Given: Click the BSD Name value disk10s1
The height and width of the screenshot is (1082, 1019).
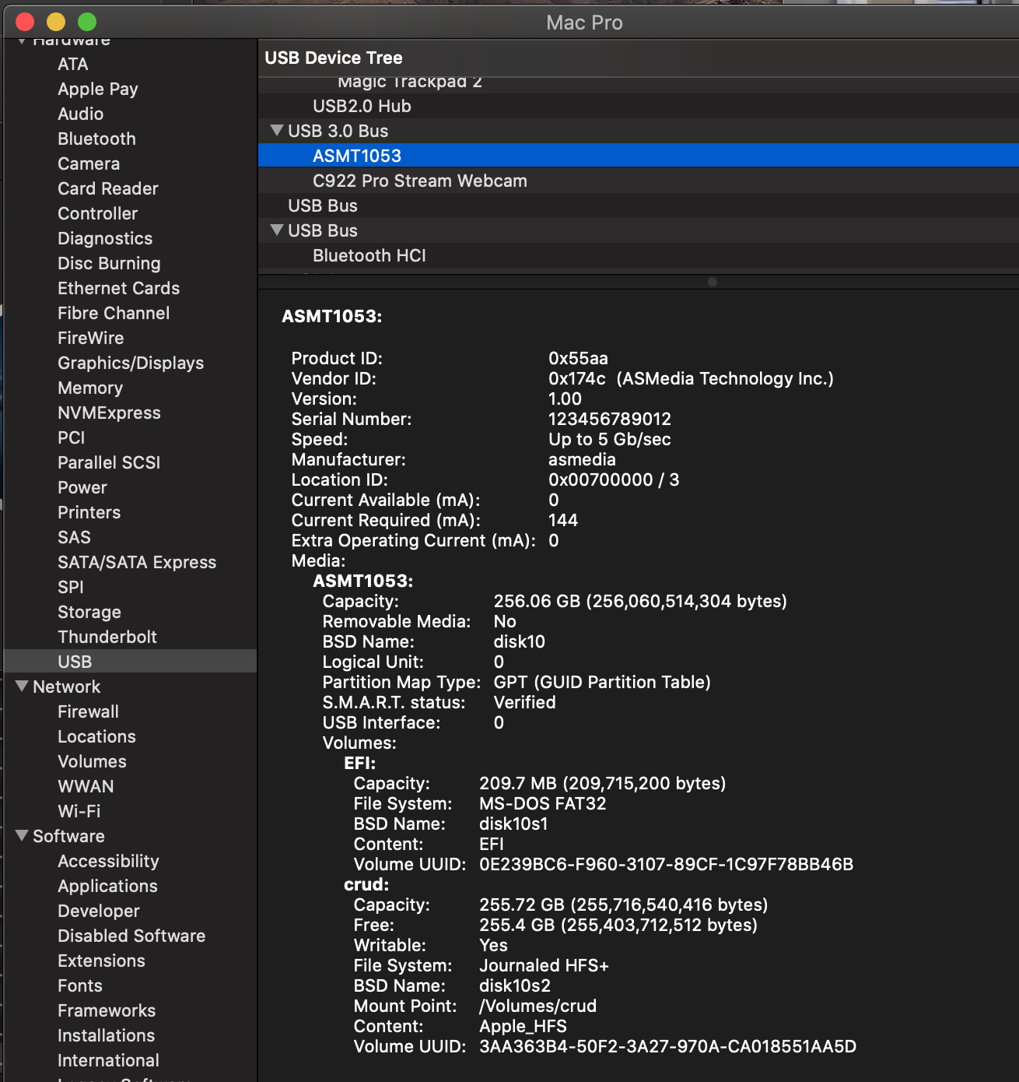Looking at the screenshot, I should [x=513, y=824].
